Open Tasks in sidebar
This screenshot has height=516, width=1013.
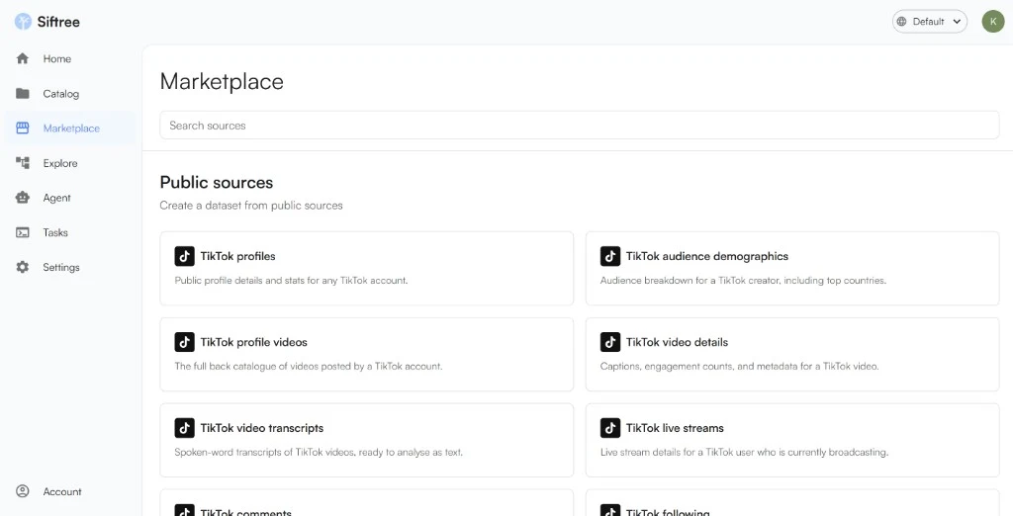coord(70,232)
